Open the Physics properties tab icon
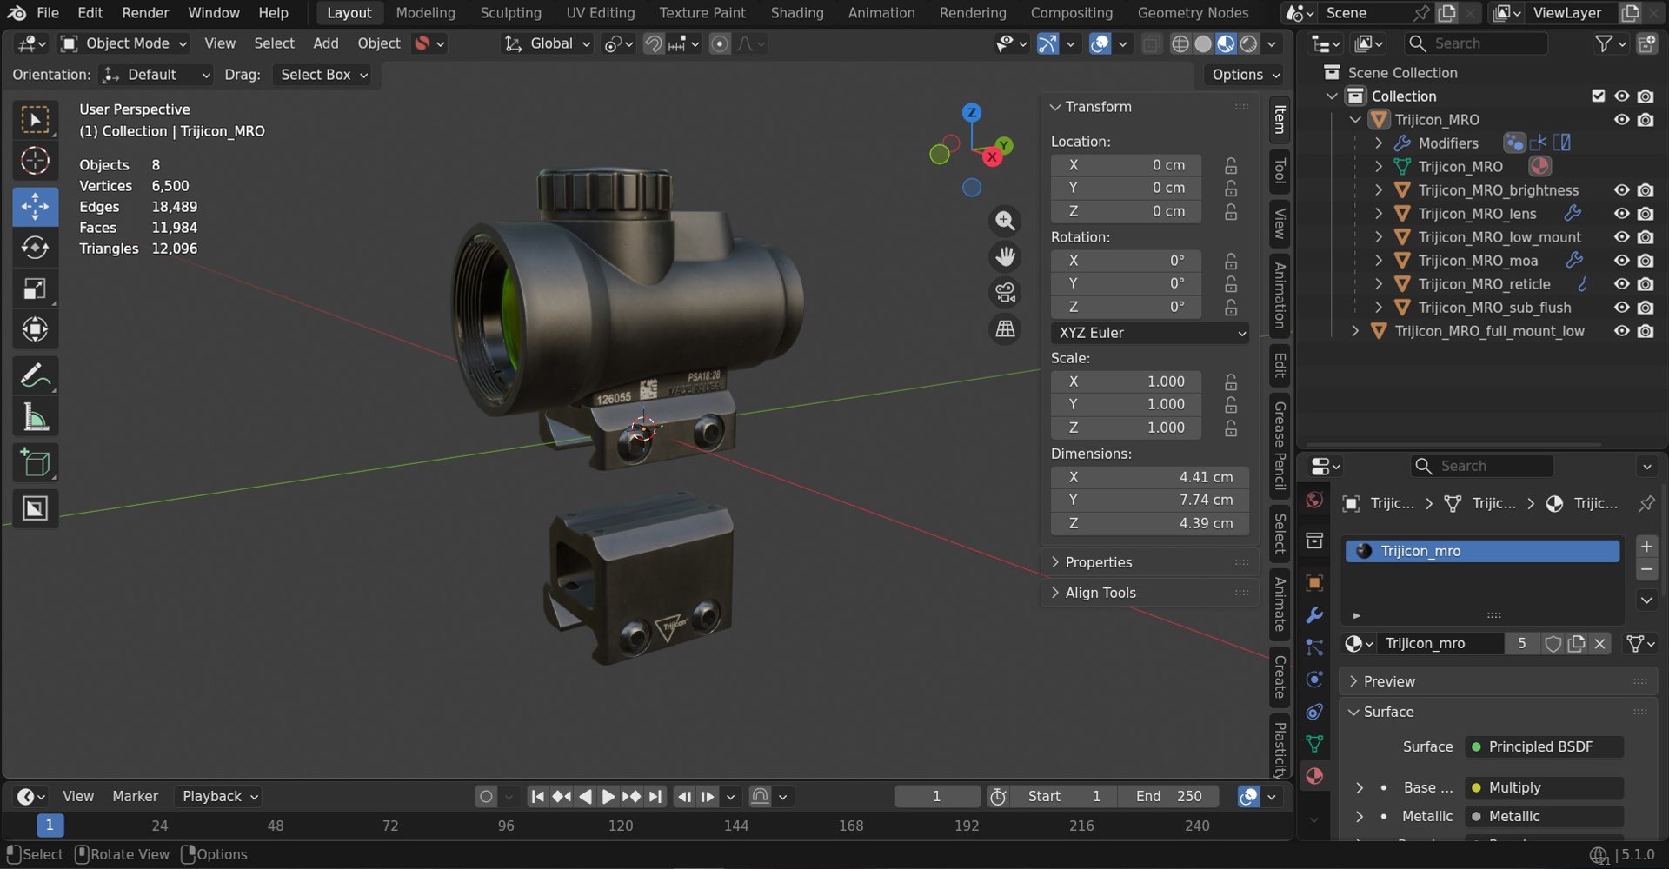1669x869 pixels. pyautogui.click(x=1314, y=680)
